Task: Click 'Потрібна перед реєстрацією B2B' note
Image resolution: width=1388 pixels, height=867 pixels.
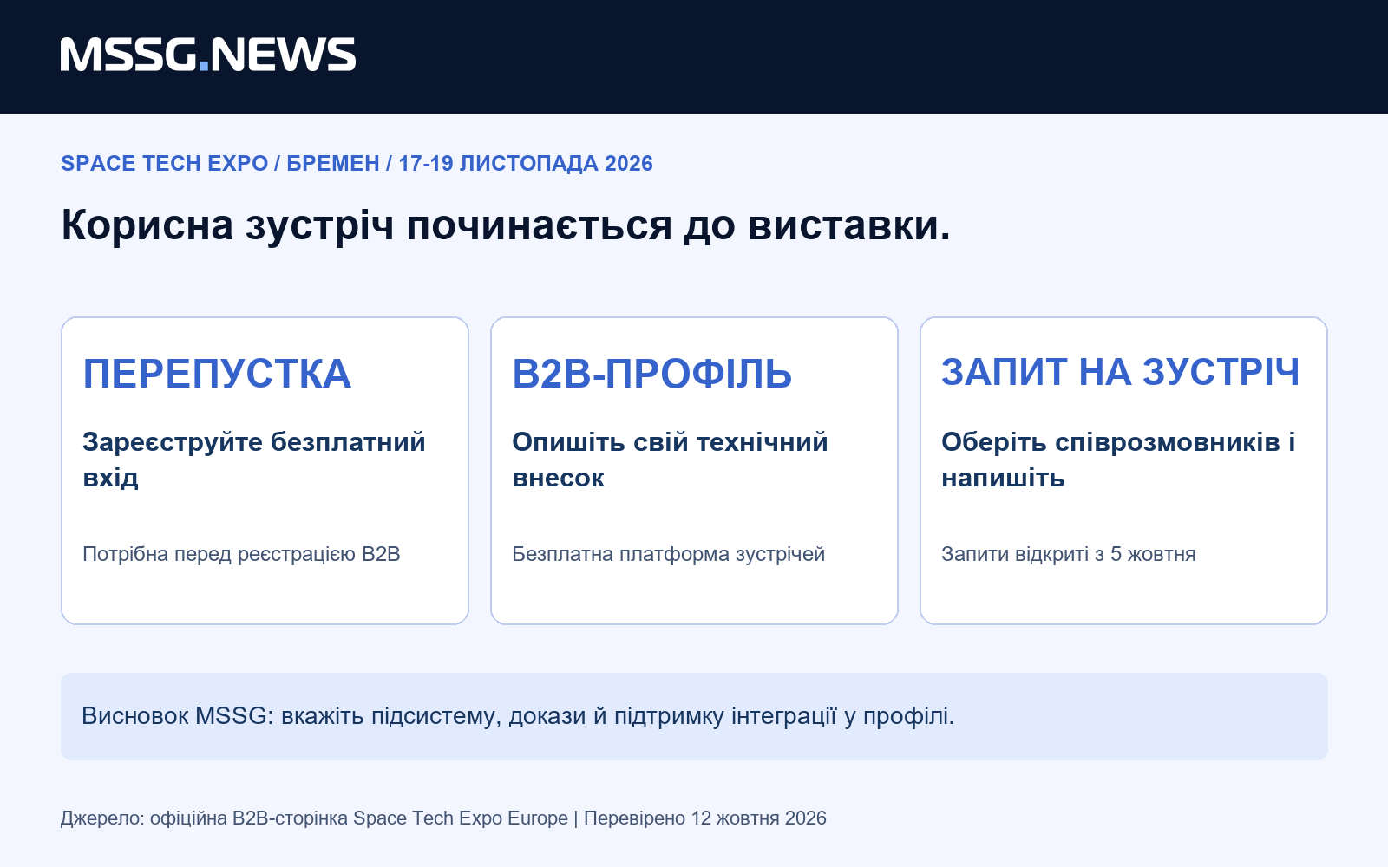Action: click(241, 554)
